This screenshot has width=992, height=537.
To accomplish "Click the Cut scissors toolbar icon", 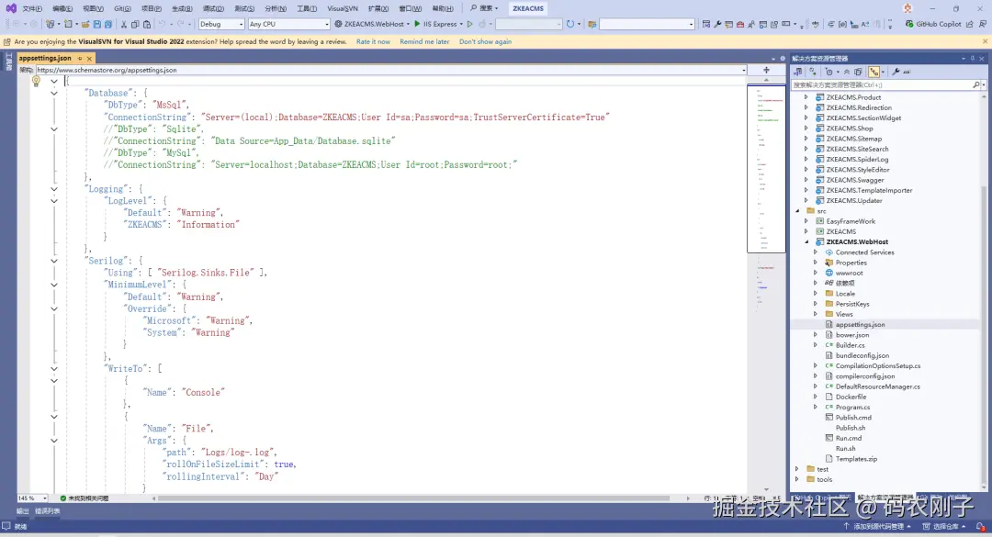I will pos(124,24).
